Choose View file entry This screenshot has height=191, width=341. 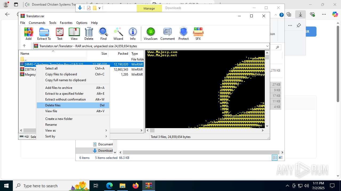point(73,111)
